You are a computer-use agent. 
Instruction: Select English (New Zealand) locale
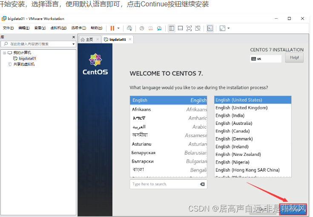coord(253,155)
